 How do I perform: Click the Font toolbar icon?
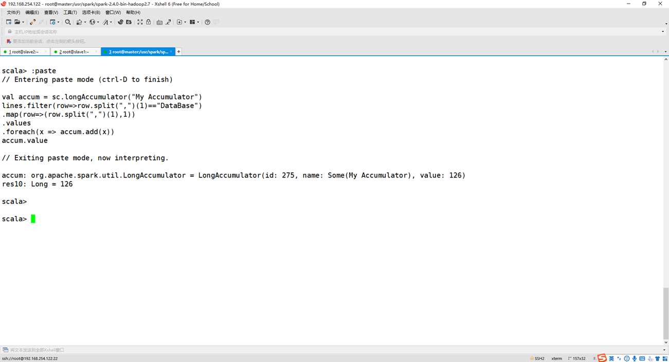(x=105, y=22)
